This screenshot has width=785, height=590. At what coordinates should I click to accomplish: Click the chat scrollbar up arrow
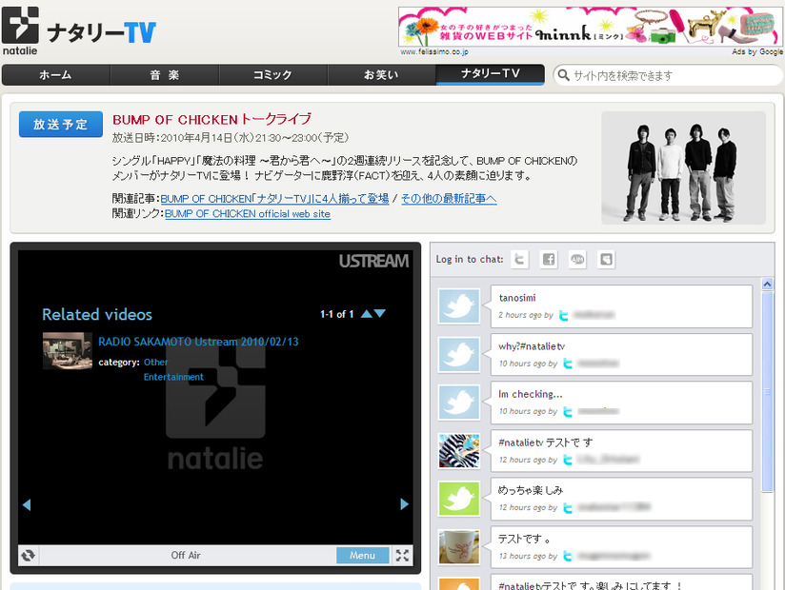(767, 285)
